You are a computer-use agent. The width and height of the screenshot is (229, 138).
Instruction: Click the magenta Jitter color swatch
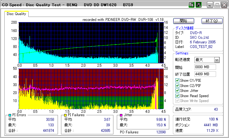click(121, 115)
